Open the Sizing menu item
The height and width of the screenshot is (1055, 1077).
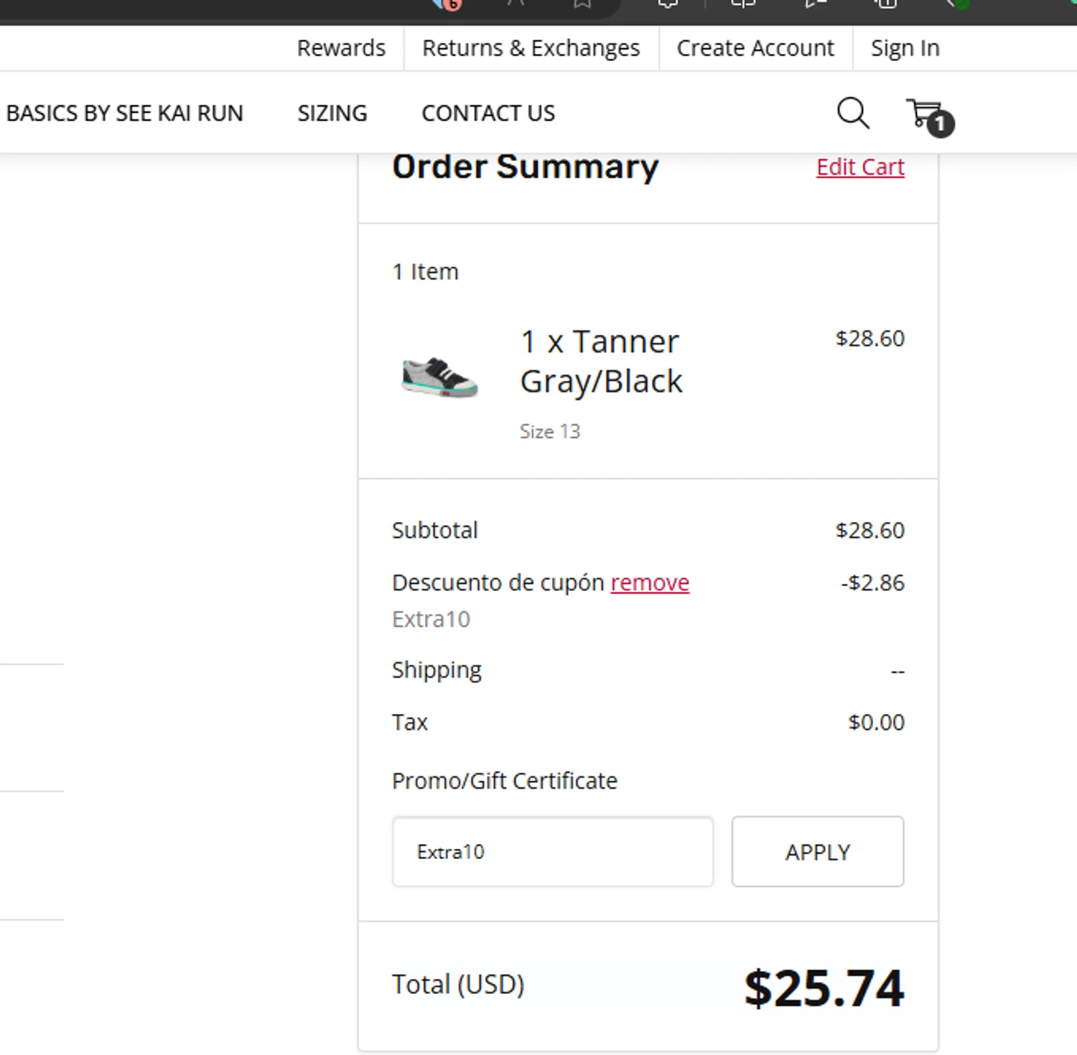point(332,113)
